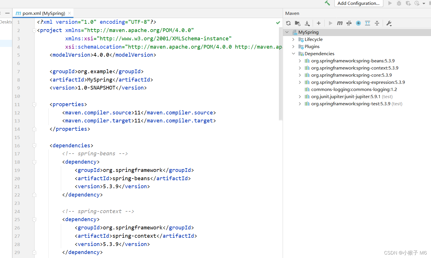The height and width of the screenshot is (258, 431).
Task: Click the Maven panel title
Action: (x=292, y=13)
